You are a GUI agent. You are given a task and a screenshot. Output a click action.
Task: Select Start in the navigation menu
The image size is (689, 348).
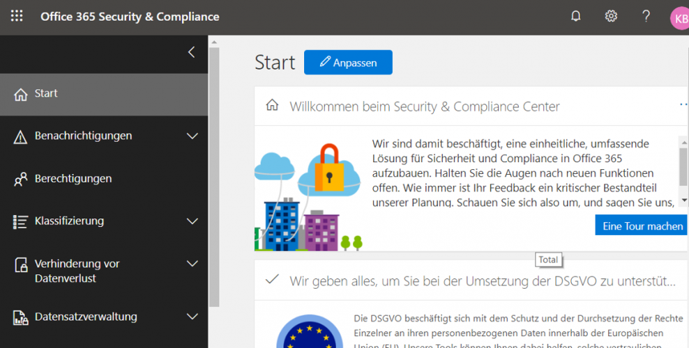pos(104,94)
